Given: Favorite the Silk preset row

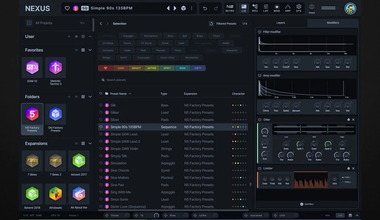Looking at the screenshot, I should click(101, 105).
